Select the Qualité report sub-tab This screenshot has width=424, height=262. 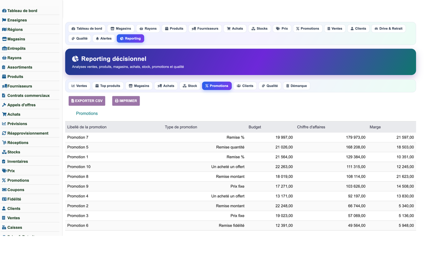pyautogui.click(x=270, y=86)
